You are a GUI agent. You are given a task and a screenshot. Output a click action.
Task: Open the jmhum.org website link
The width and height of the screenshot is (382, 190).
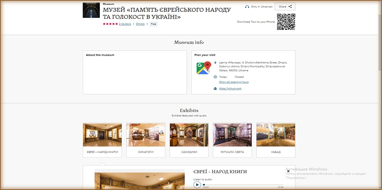230,89
